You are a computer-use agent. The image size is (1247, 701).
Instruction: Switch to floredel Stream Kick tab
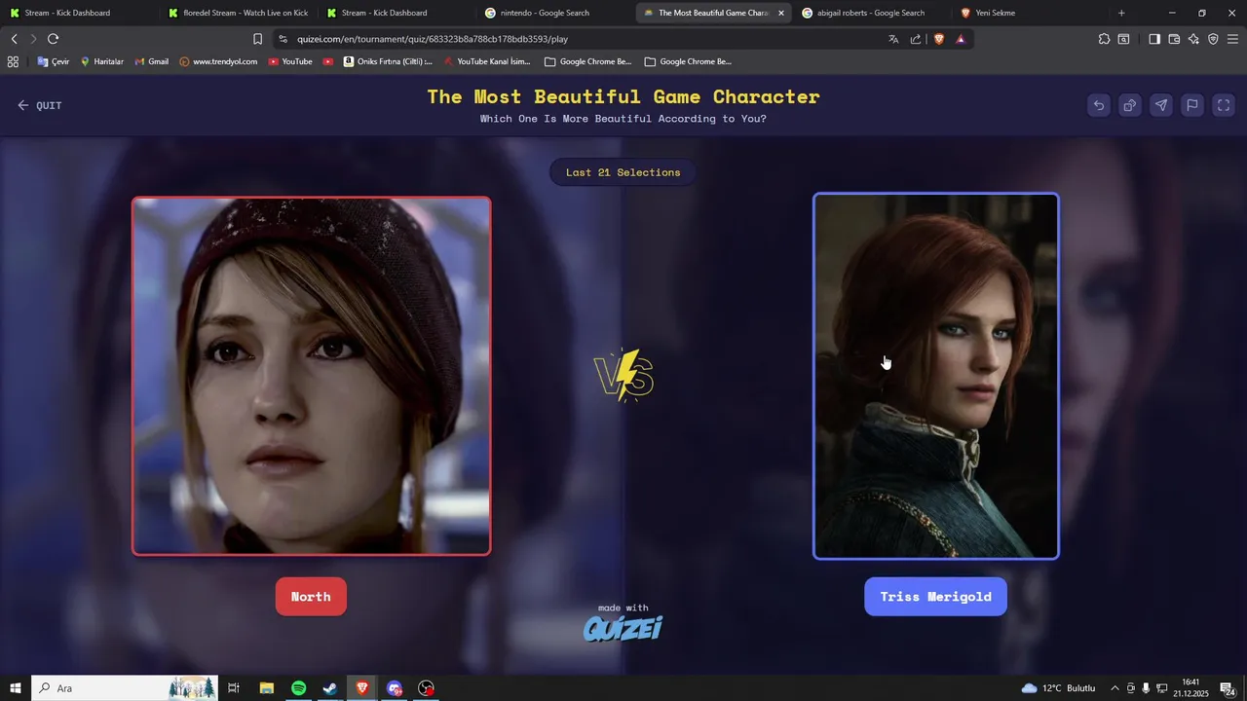click(238, 13)
